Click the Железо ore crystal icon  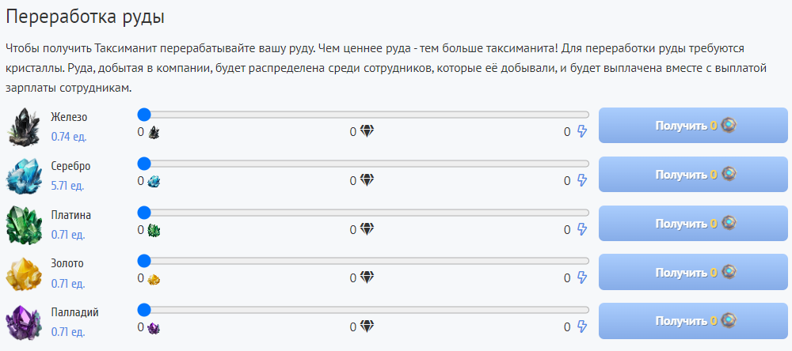24,126
